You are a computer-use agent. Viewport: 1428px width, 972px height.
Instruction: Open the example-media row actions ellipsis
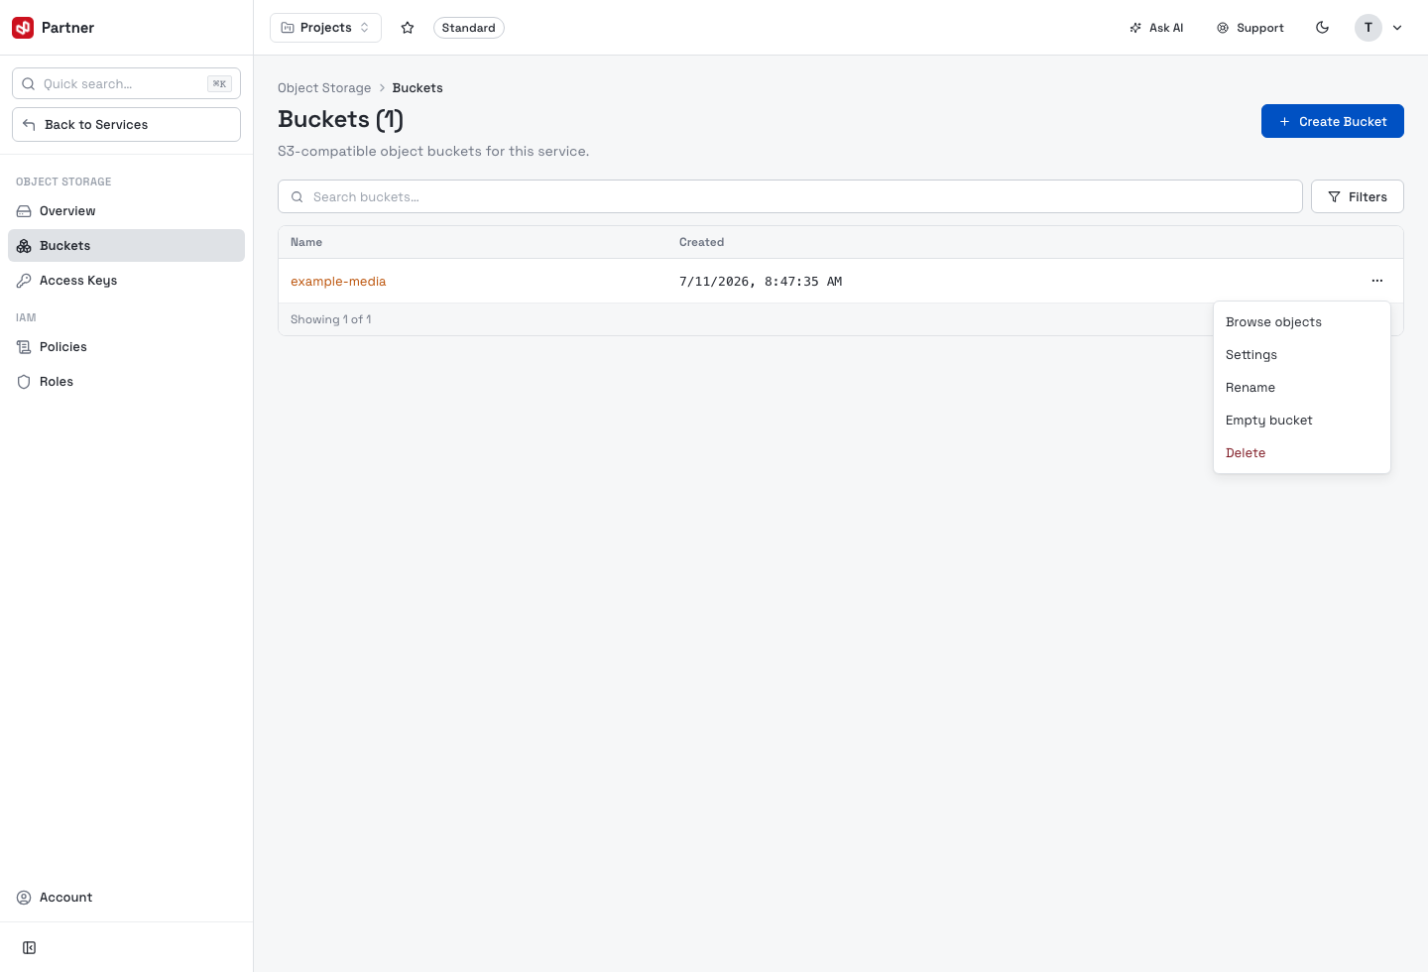click(x=1377, y=281)
